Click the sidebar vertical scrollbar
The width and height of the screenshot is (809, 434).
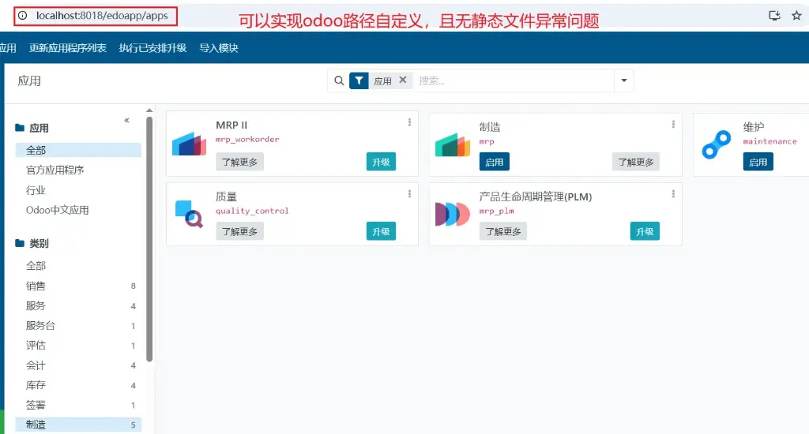[x=149, y=239]
